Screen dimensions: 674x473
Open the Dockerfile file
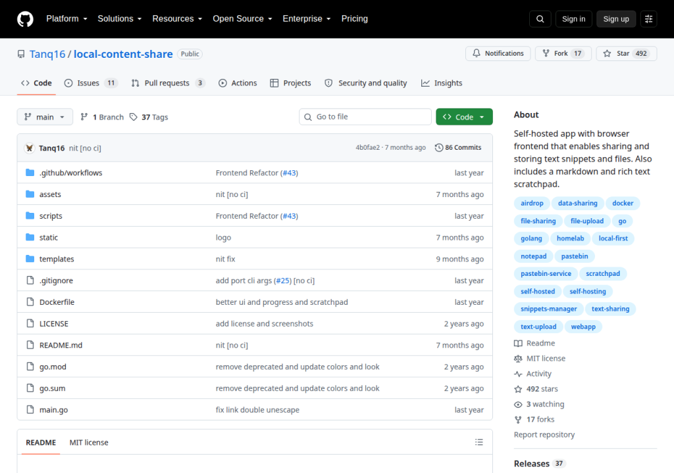point(57,302)
